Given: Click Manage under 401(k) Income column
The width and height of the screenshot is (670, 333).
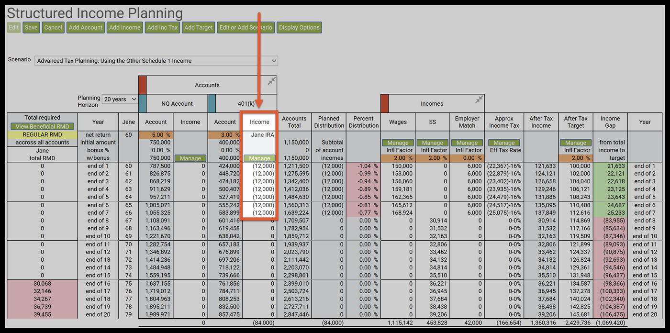Looking at the screenshot, I should click(x=259, y=158).
